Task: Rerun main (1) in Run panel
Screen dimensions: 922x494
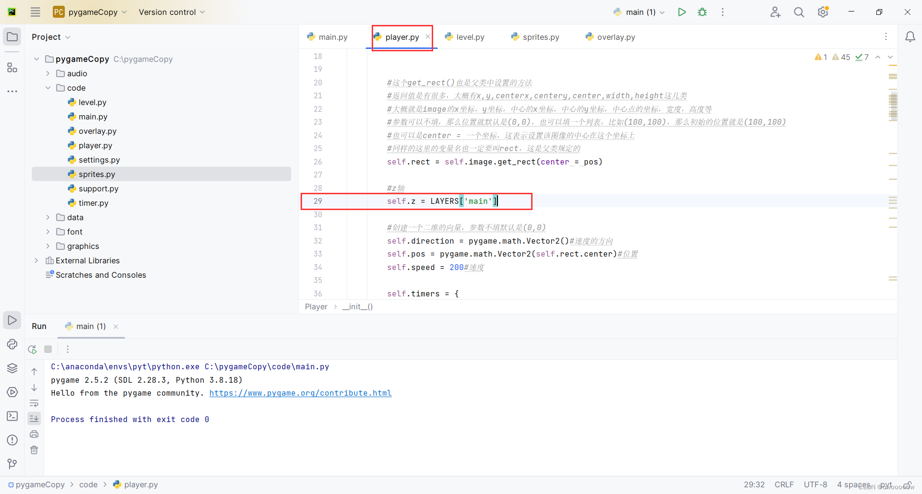Action: pyautogui.click(x=32, y=349)
